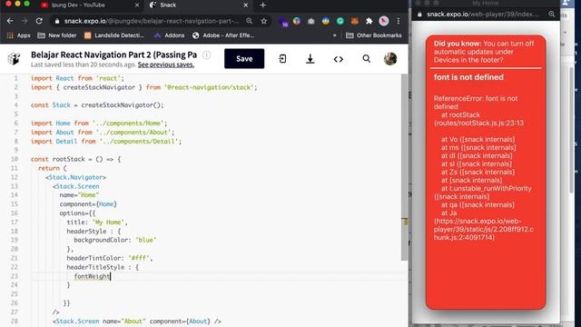Click 'font is not defined' error heading

click(x=468, y=77)
